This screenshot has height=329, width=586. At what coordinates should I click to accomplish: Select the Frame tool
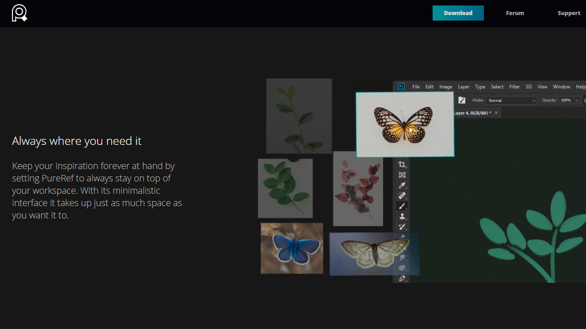(x=402, y=175)
